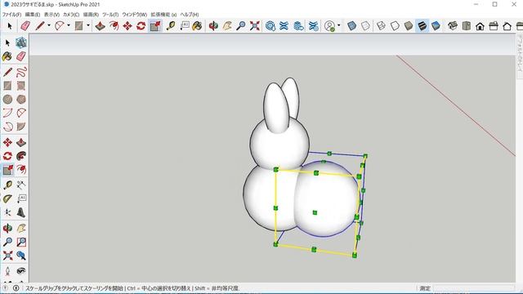Select the Rectangle shape tool in top toolbar
Viewport: 523px width, 294px height.
pyautogui.click(x=79, y=26)
